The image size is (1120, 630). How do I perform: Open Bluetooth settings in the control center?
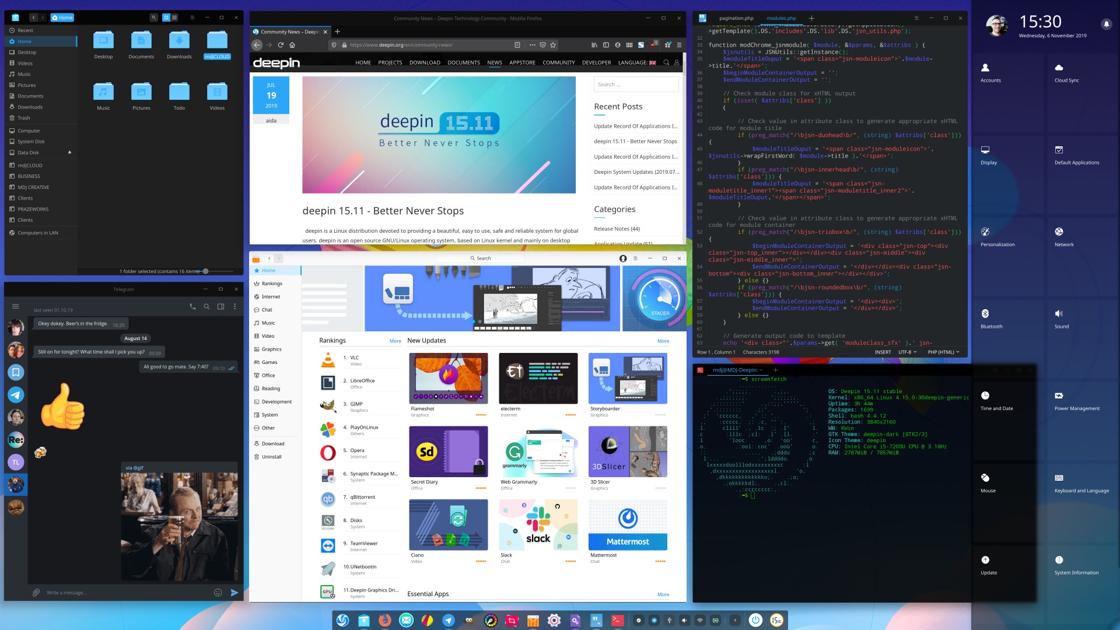tap(992, 319)
